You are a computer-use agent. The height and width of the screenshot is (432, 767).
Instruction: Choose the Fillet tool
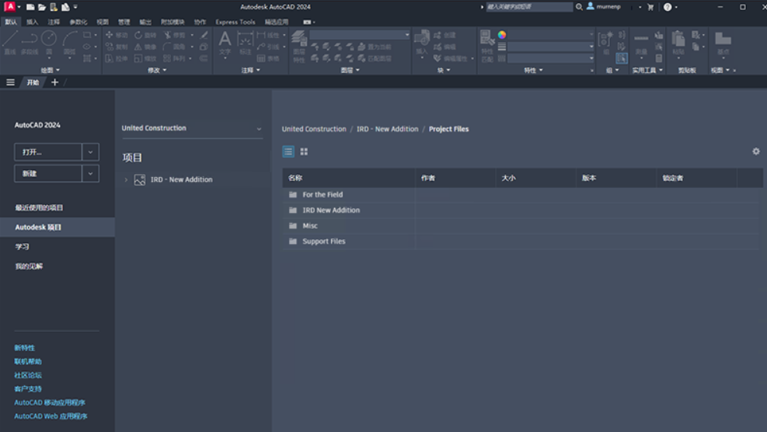[175, 47]
